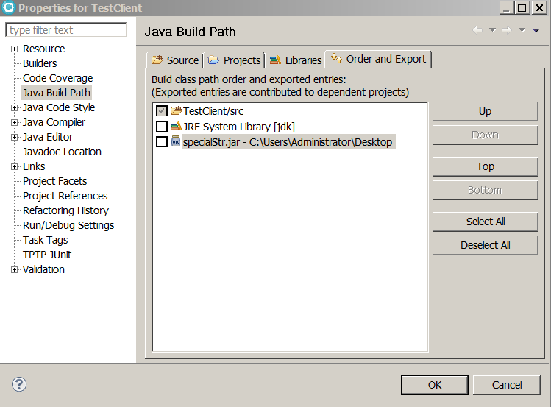Click the specialStr.jar jar file icon
This screenshot has width=551, height=407.
175,141
